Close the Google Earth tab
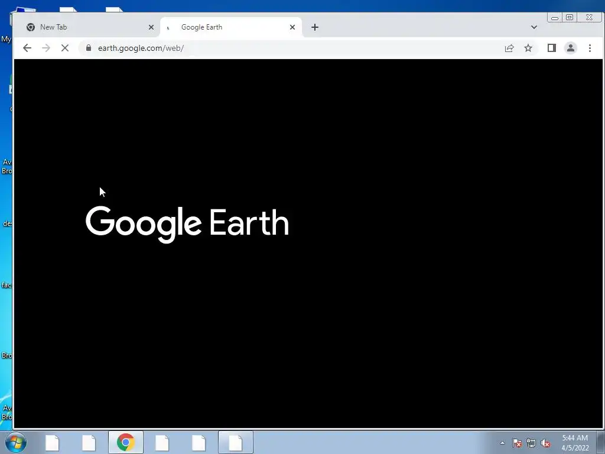Viewport: 605px width, 454px height. (x=292, y=27)
